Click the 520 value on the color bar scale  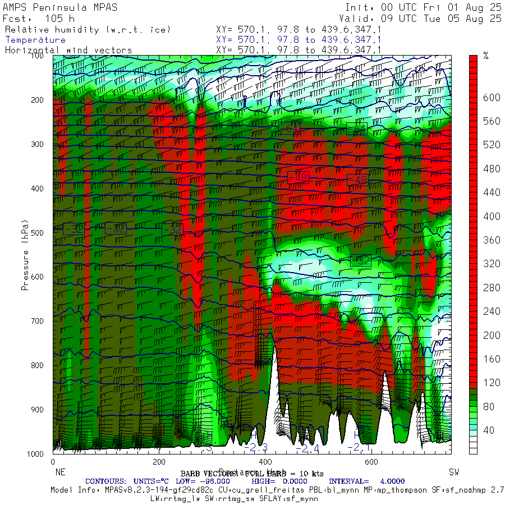coord(492,145)
